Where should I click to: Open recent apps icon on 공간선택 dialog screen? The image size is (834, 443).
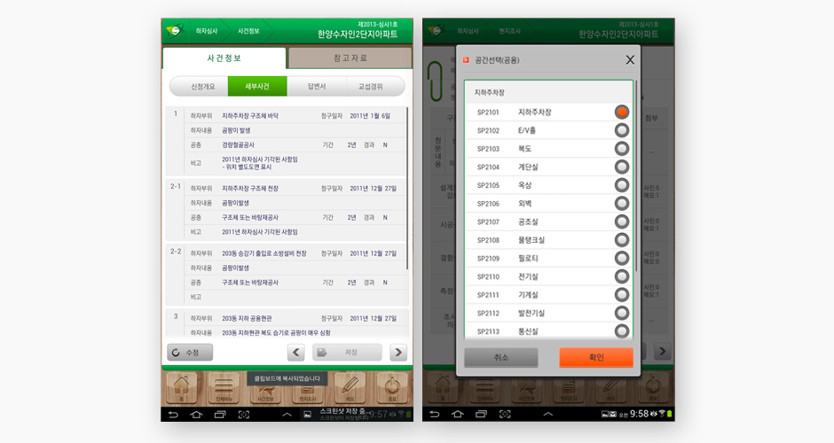pos(482,414)
